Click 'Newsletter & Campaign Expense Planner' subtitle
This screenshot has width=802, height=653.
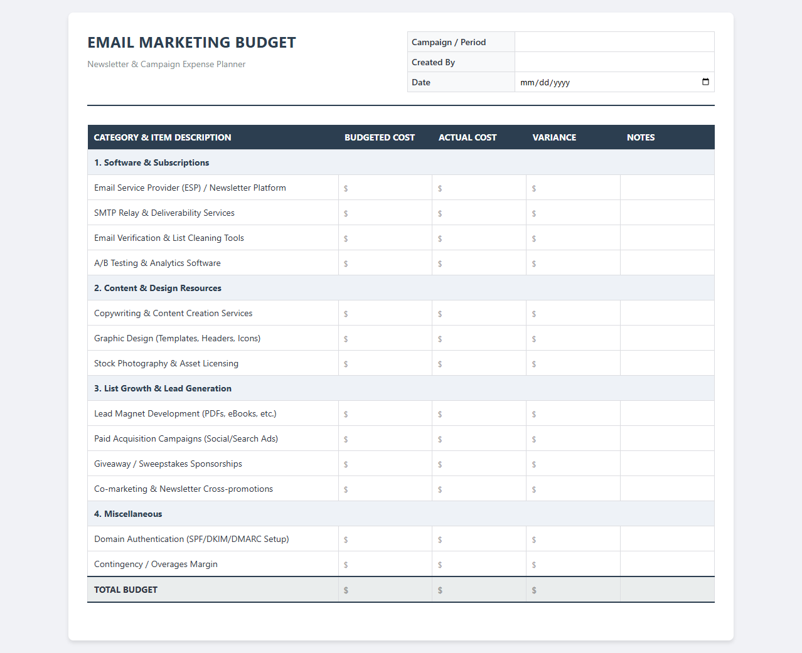point(166,64)
